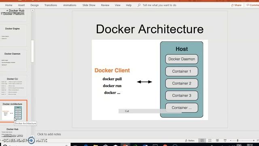
Task: Click the docker run text
Action: coord(112,86)
